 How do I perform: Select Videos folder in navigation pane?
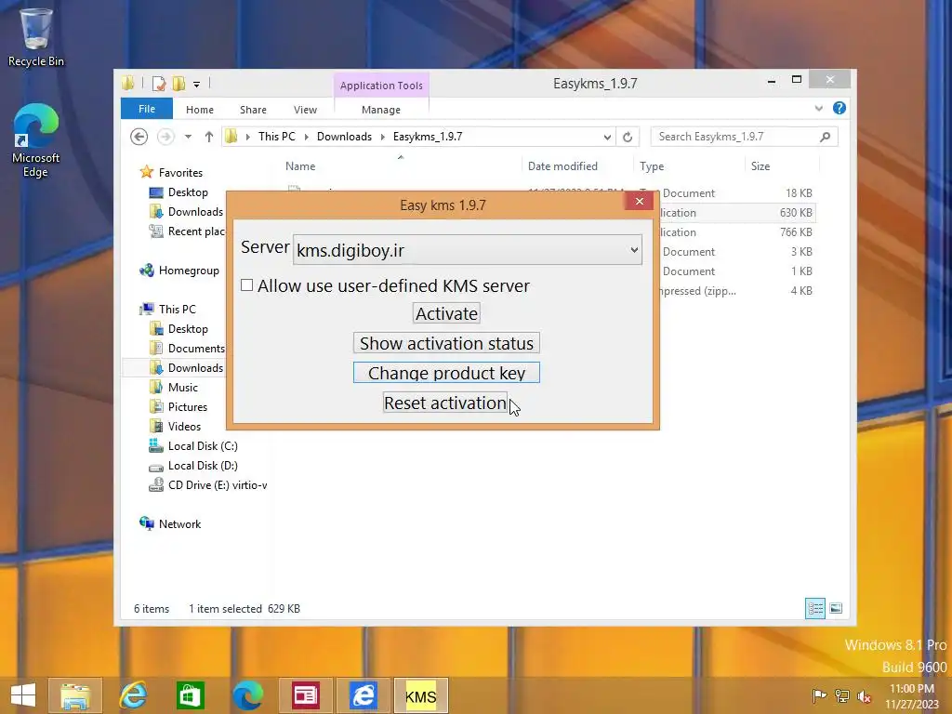tap(184, 426)
